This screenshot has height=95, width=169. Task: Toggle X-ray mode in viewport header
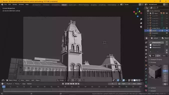(129, 80)
